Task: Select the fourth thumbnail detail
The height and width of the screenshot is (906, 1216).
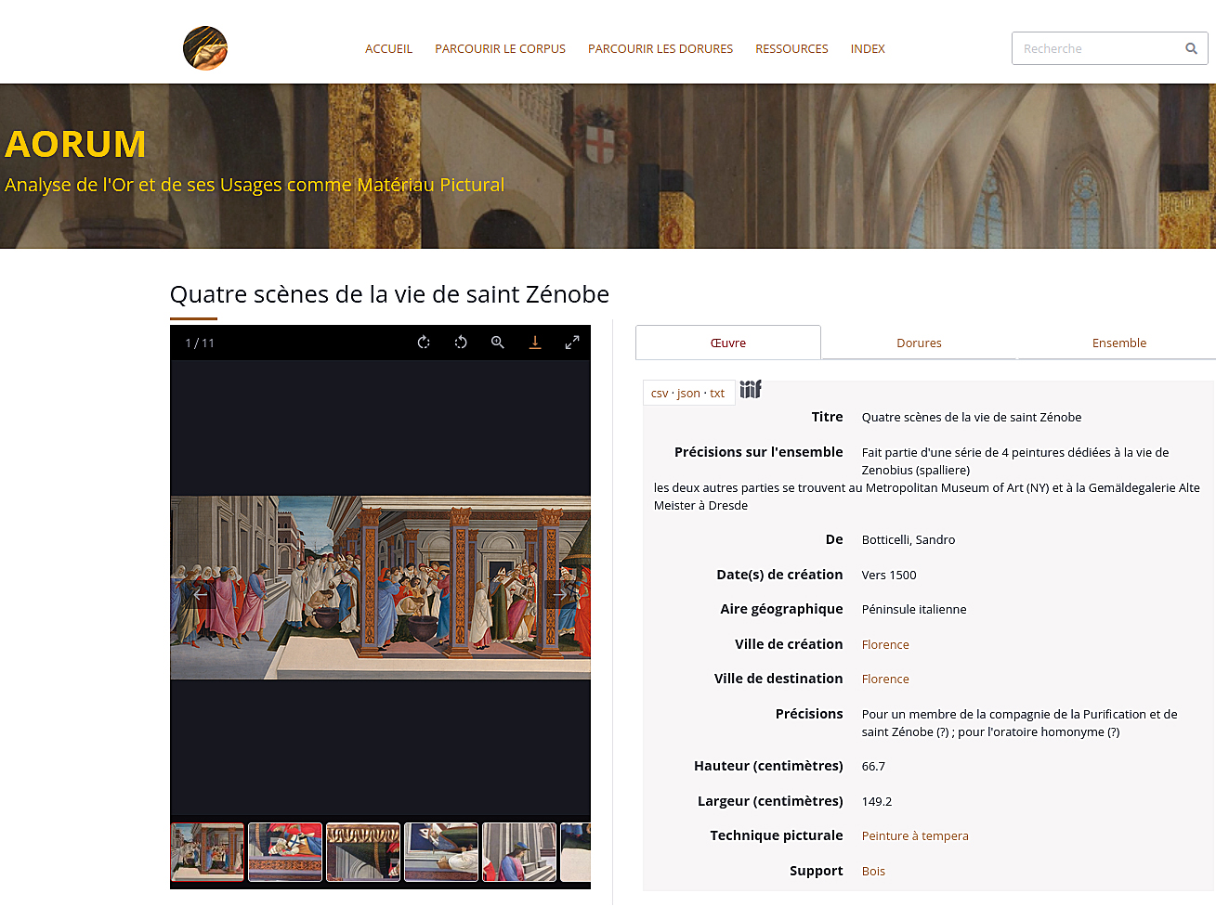Action: [441, 852]
